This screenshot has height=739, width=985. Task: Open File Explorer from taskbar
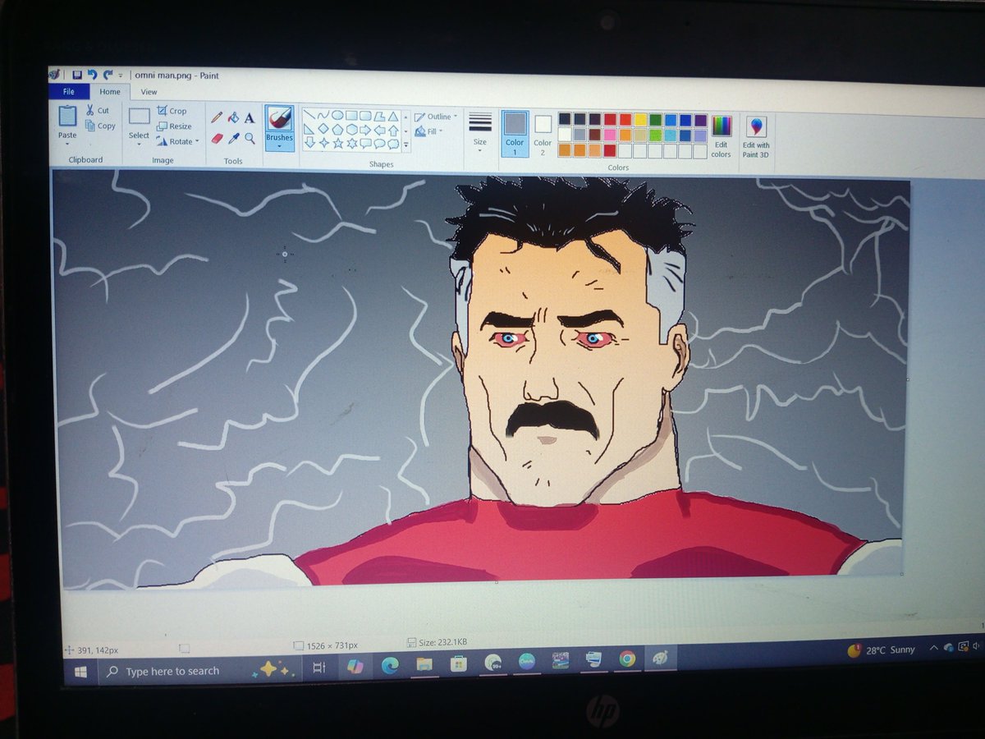(424, 663)
